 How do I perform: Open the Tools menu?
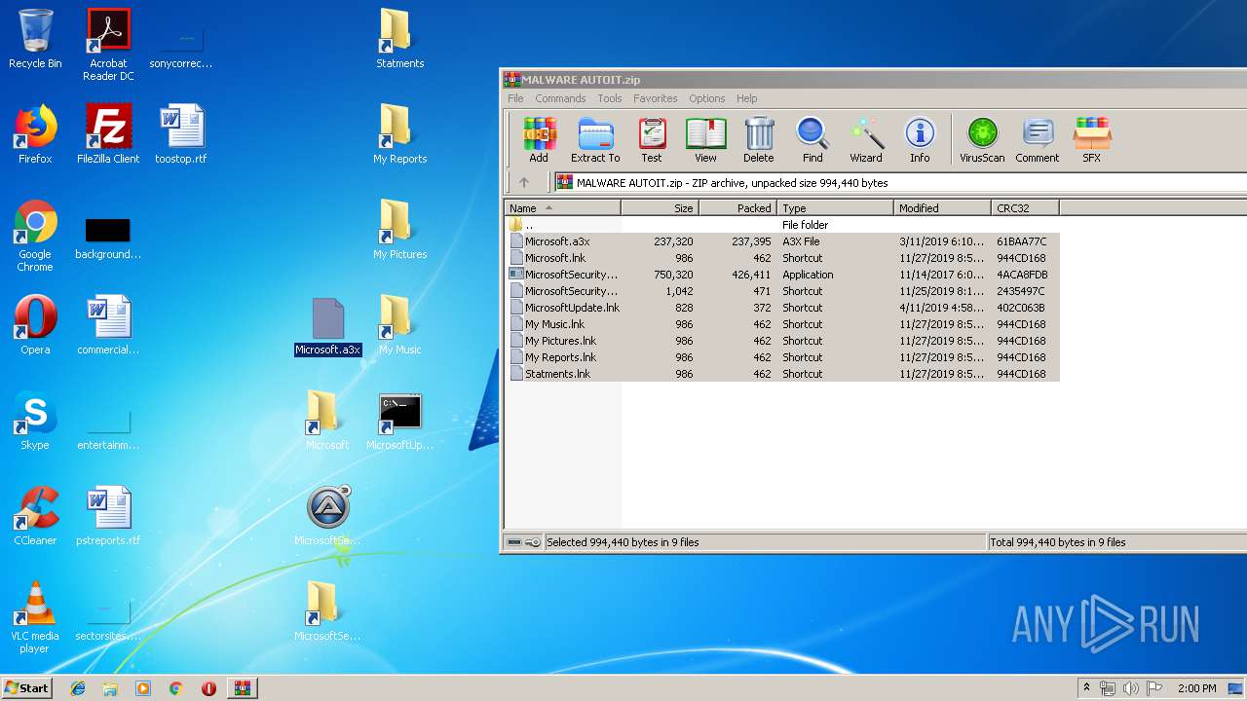tap(610, 98)
